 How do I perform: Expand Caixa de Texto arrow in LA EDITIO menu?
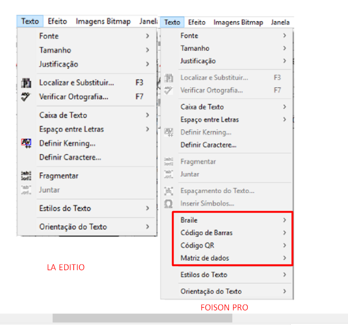pyautogui.click(x=148, y=115)
